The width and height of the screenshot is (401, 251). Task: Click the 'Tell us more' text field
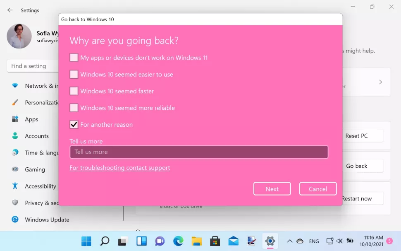[x=199, y=152]
